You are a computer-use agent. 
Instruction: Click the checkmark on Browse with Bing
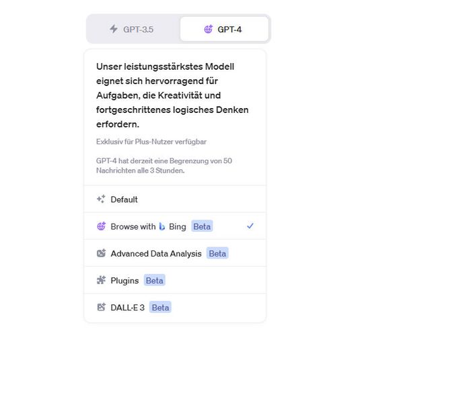tap(250, 226)
